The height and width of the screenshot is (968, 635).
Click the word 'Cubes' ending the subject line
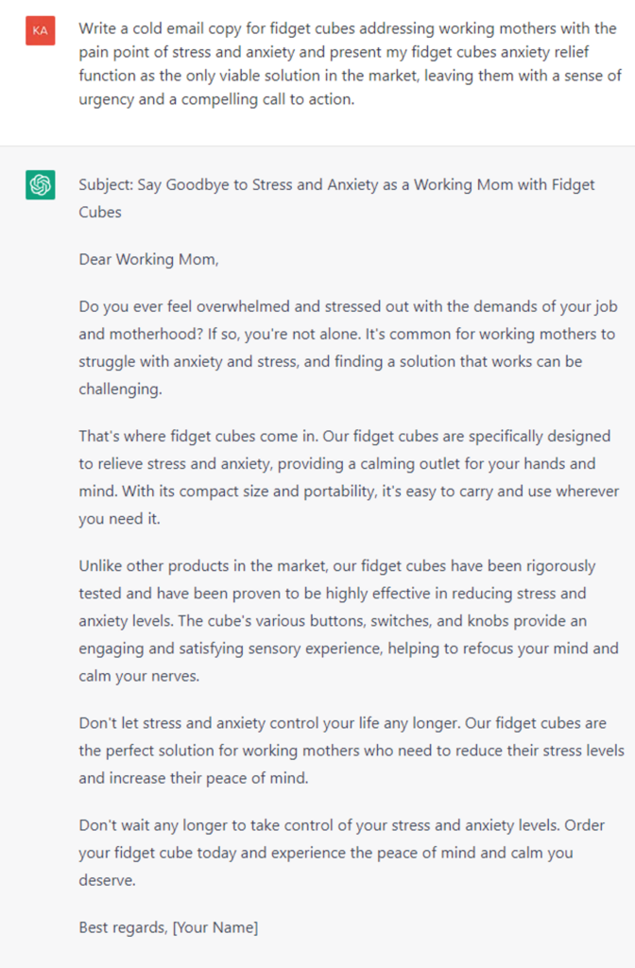[100, 213]
